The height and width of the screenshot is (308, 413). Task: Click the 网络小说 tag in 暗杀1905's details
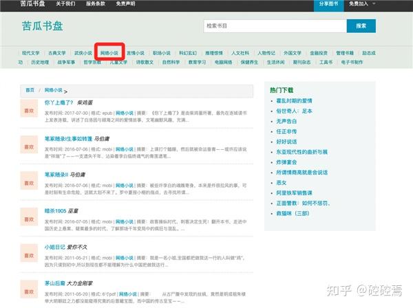point(125,222)
